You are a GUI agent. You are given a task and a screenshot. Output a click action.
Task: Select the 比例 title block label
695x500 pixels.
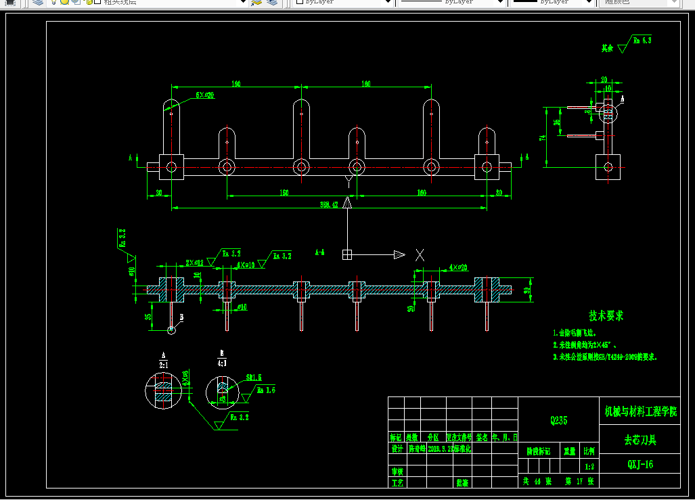589,451
